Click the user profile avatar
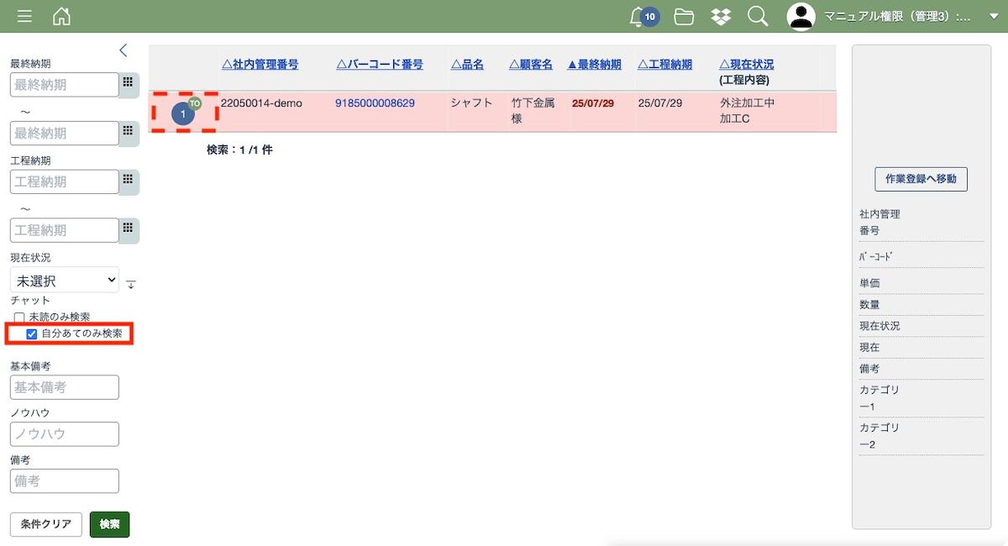 click(x=801, y=17)
